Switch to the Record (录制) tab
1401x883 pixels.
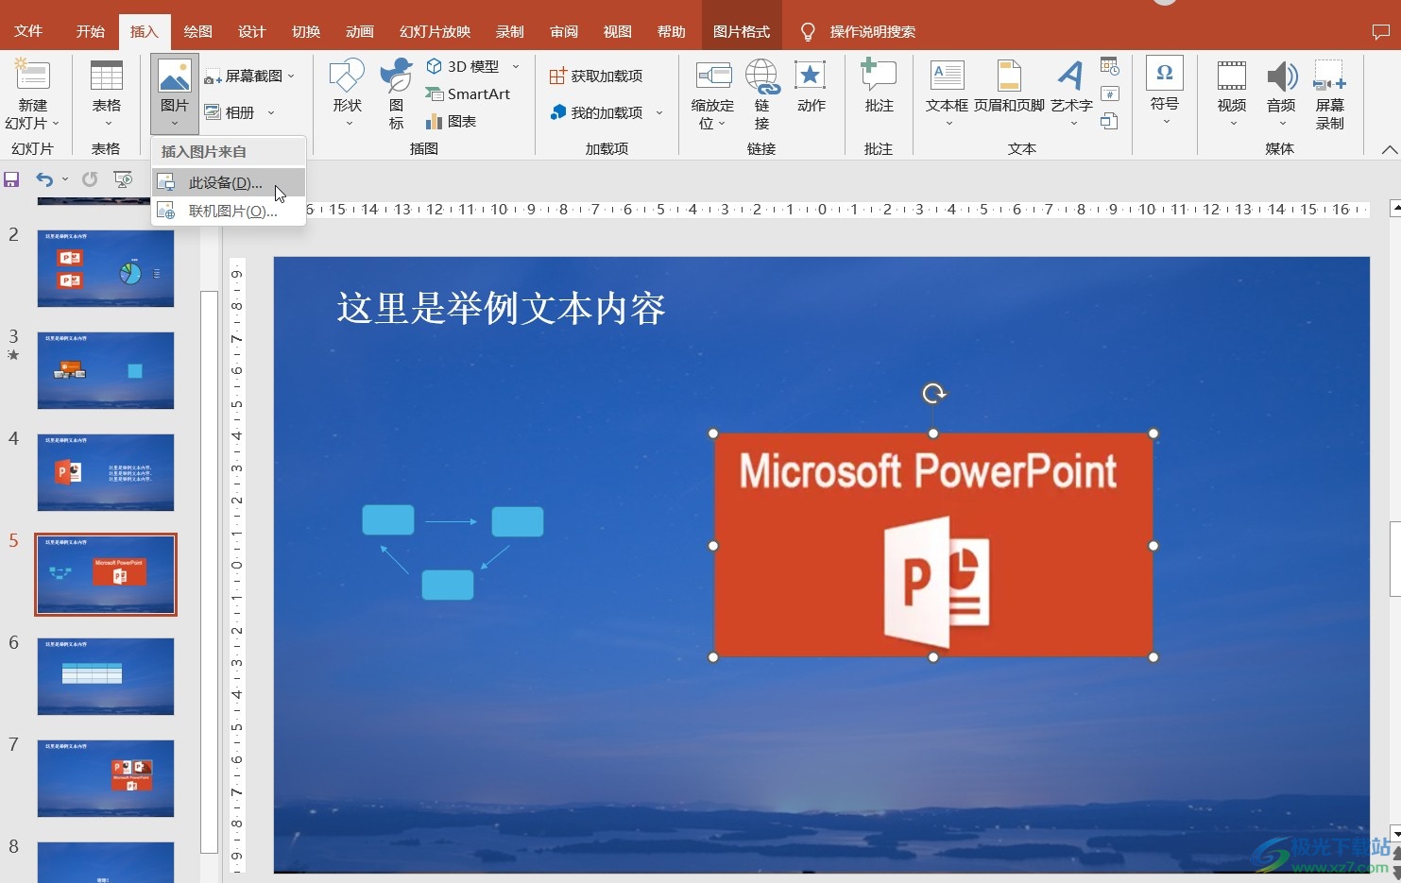click(510, 31)
